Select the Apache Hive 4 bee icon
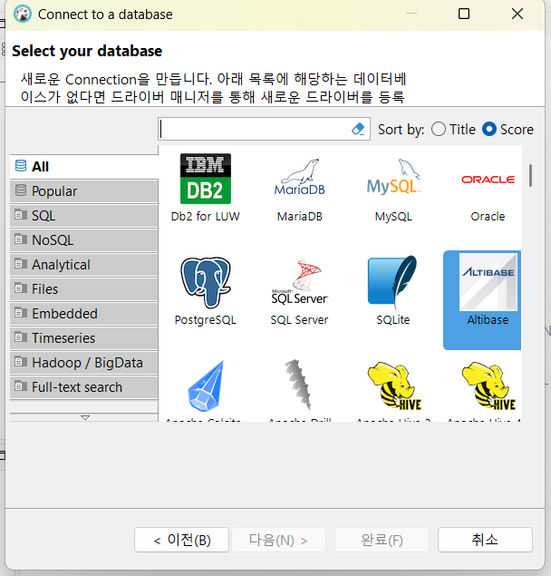The image size is (551, 576). pyautogui.click(x=488, y=386)
